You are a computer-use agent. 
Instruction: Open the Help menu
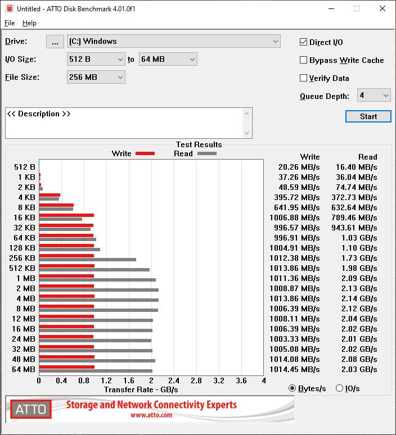(29, 23)
